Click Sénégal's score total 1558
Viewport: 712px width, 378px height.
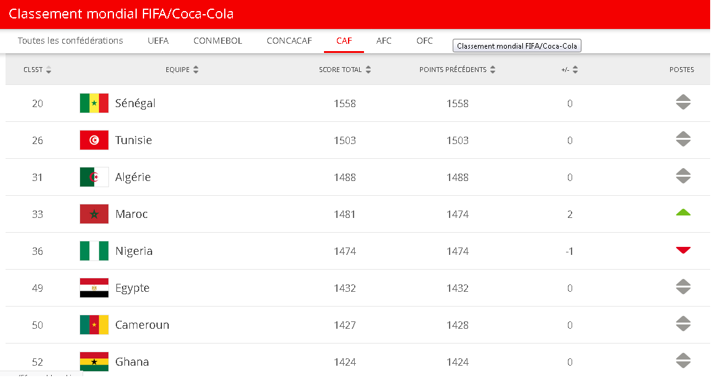click(345, 103)
